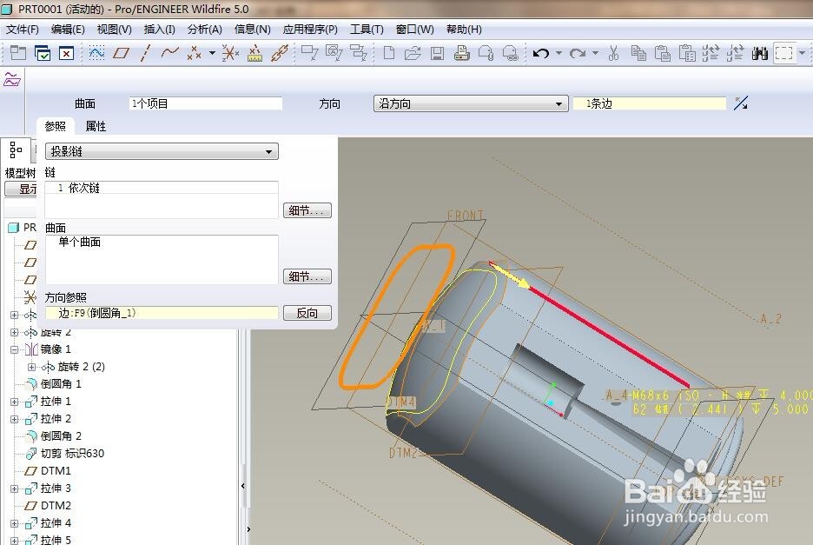
Task: Click the datum curve tool icon
Action: coord(169,53)
